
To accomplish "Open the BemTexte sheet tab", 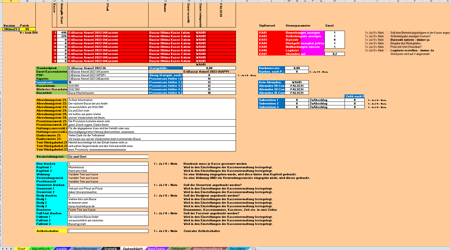I will (x=156, y=249).
